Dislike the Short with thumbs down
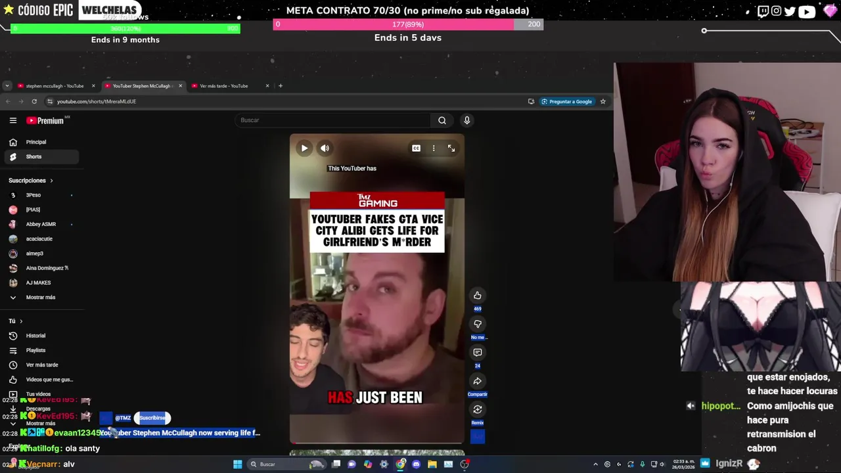841x473 pixels. pos(478,324)
